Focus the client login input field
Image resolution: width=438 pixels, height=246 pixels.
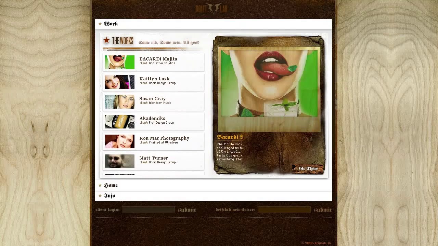pyautogui.click(x=148, y=209)
